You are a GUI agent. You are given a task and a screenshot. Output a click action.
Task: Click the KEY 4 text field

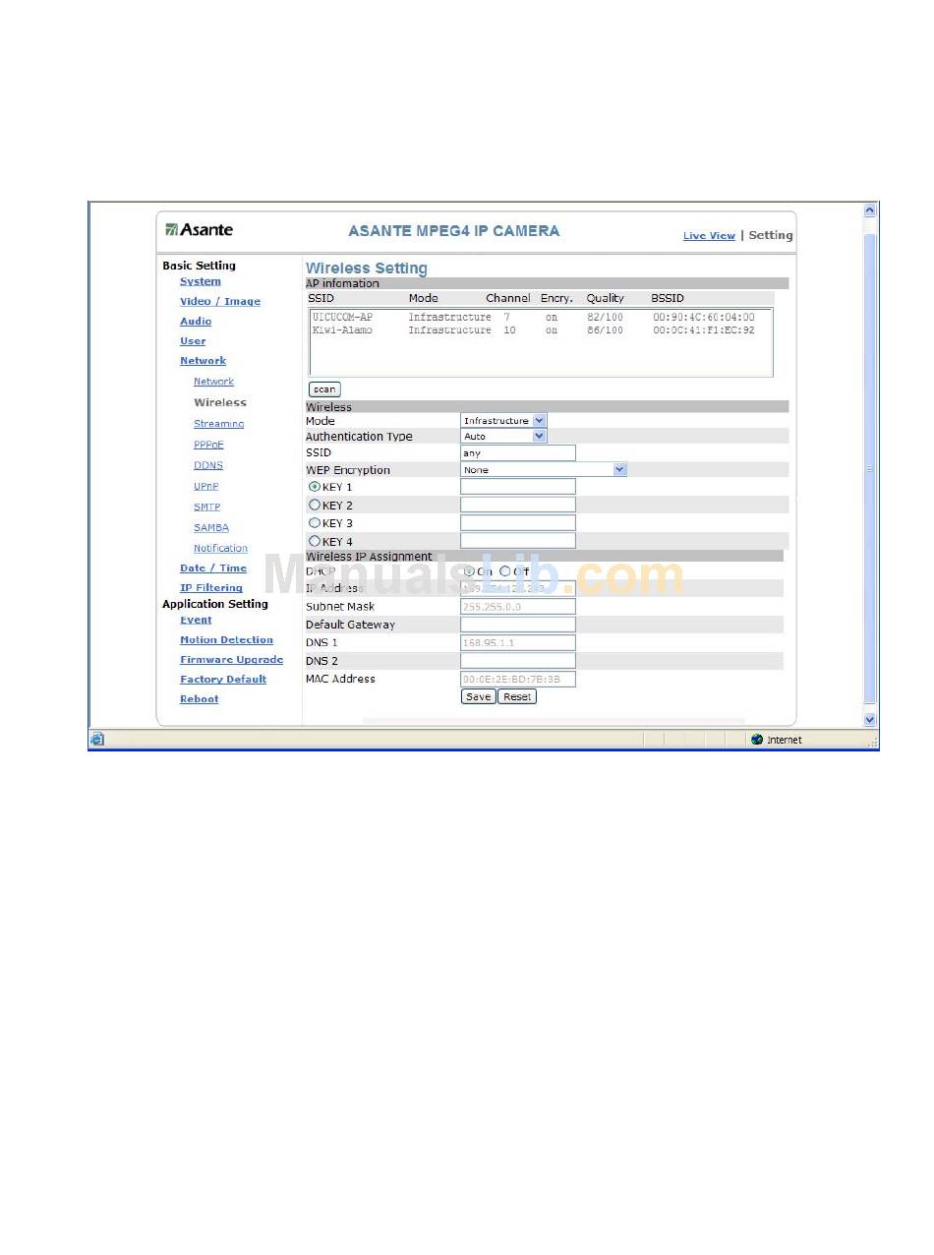click(518, 541)
